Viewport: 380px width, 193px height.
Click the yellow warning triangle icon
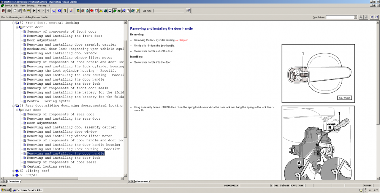[101, 11]
